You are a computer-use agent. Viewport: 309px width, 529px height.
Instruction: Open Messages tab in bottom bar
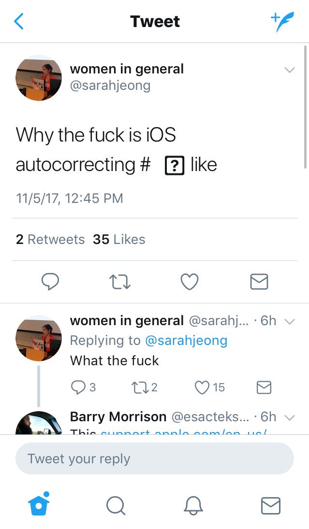(271, 506)
